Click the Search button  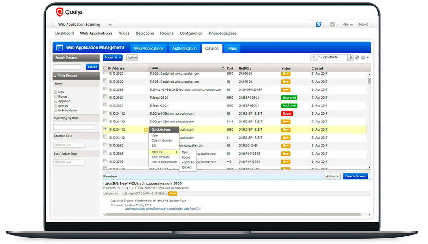tap(92, 67)
